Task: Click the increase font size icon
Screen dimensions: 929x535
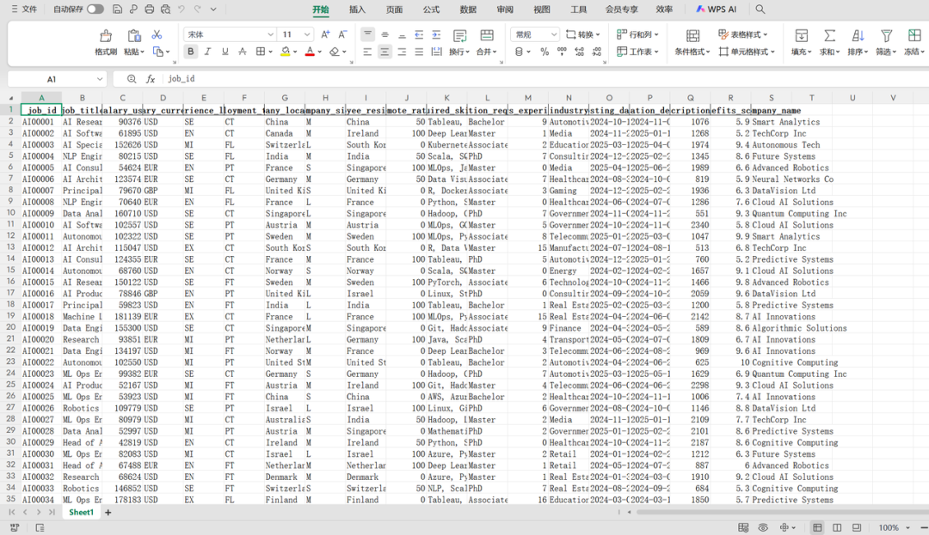Action: click(x=325, y=34)
